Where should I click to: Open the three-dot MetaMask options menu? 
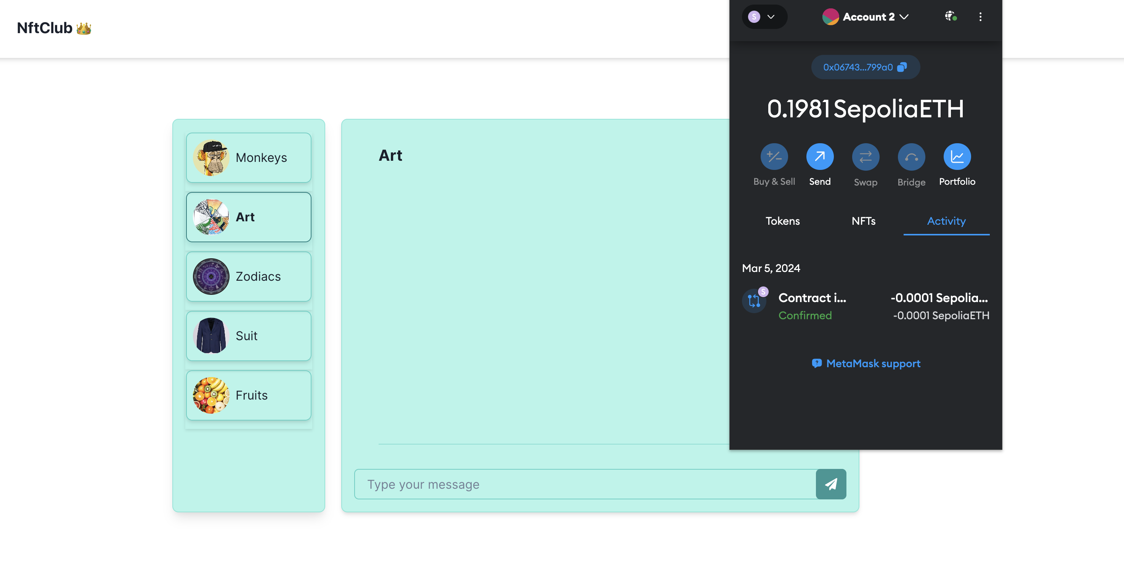coord(980,16)
